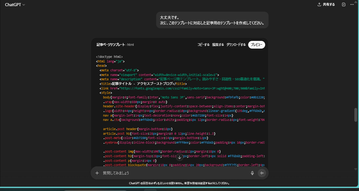Click the user message bubble starting 大丈夫です
The image size is (359, 191).
pos(212,20)
